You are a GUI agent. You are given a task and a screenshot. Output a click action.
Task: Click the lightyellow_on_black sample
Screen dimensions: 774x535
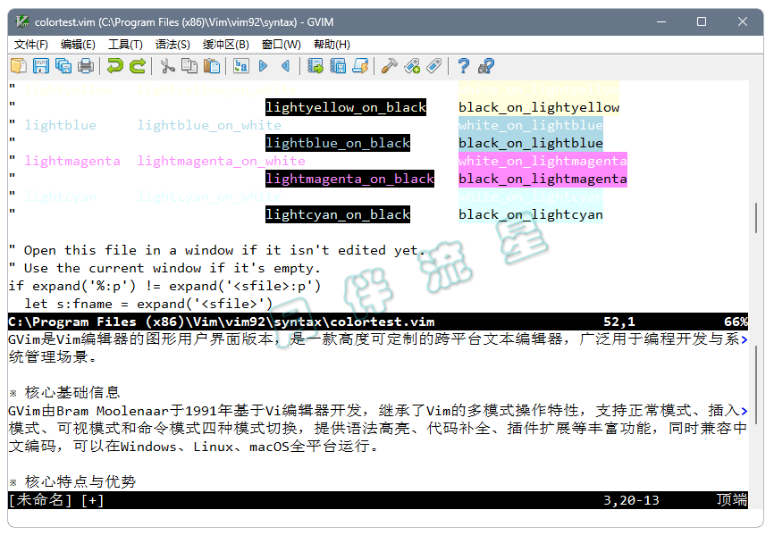(346, 107)
